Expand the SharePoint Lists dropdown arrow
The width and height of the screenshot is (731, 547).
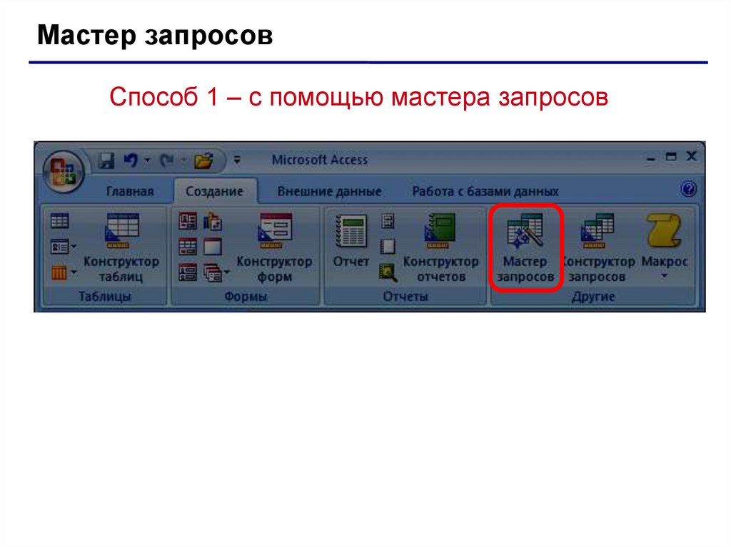(74, 272)
